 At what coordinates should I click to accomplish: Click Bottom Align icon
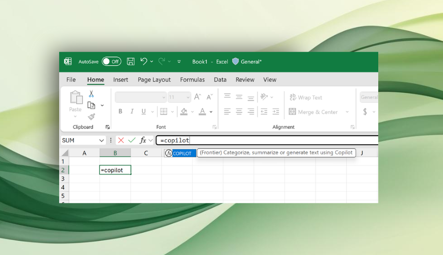click(x=251, y=98)
